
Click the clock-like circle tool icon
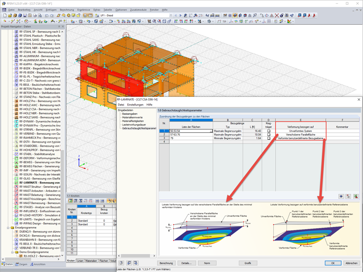pyautogui.click(x=26, y=21)
